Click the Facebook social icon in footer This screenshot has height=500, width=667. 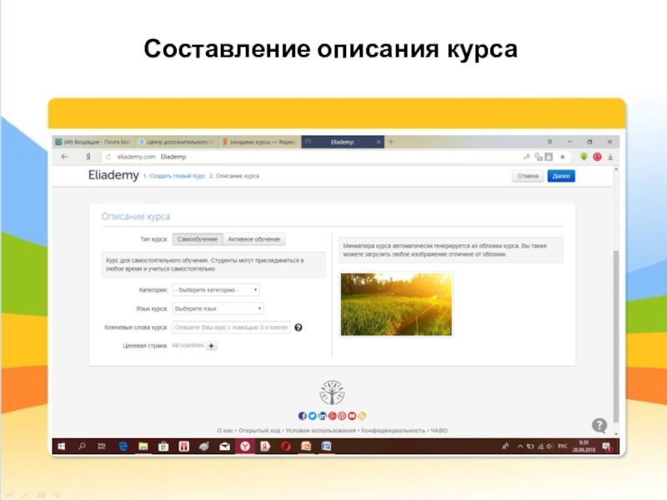[x=302, y=416]
